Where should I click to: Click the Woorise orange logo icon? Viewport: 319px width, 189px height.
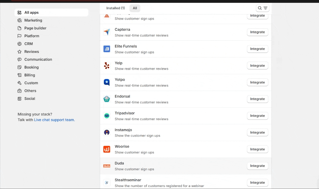pyautogui.click(x=107, y=149)
